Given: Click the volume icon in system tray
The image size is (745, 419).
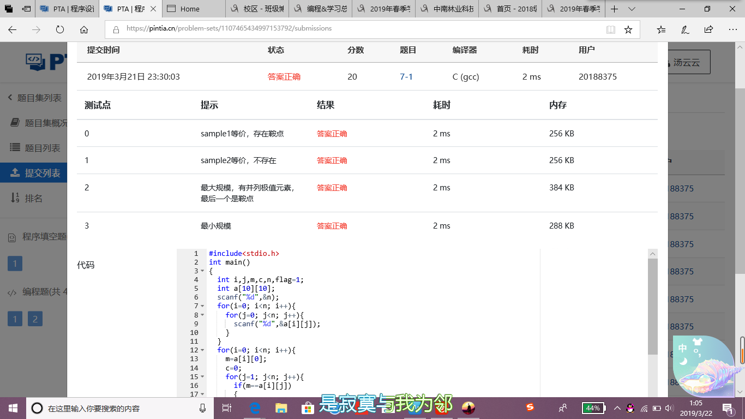Looking at the screenshot, I should (670, 408).
